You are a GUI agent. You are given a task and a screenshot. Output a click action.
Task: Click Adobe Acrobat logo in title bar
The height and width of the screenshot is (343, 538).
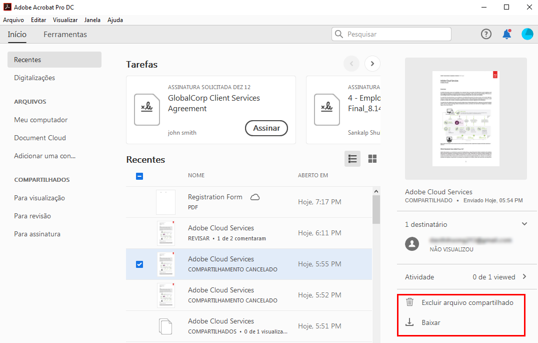tap(7, 7)
